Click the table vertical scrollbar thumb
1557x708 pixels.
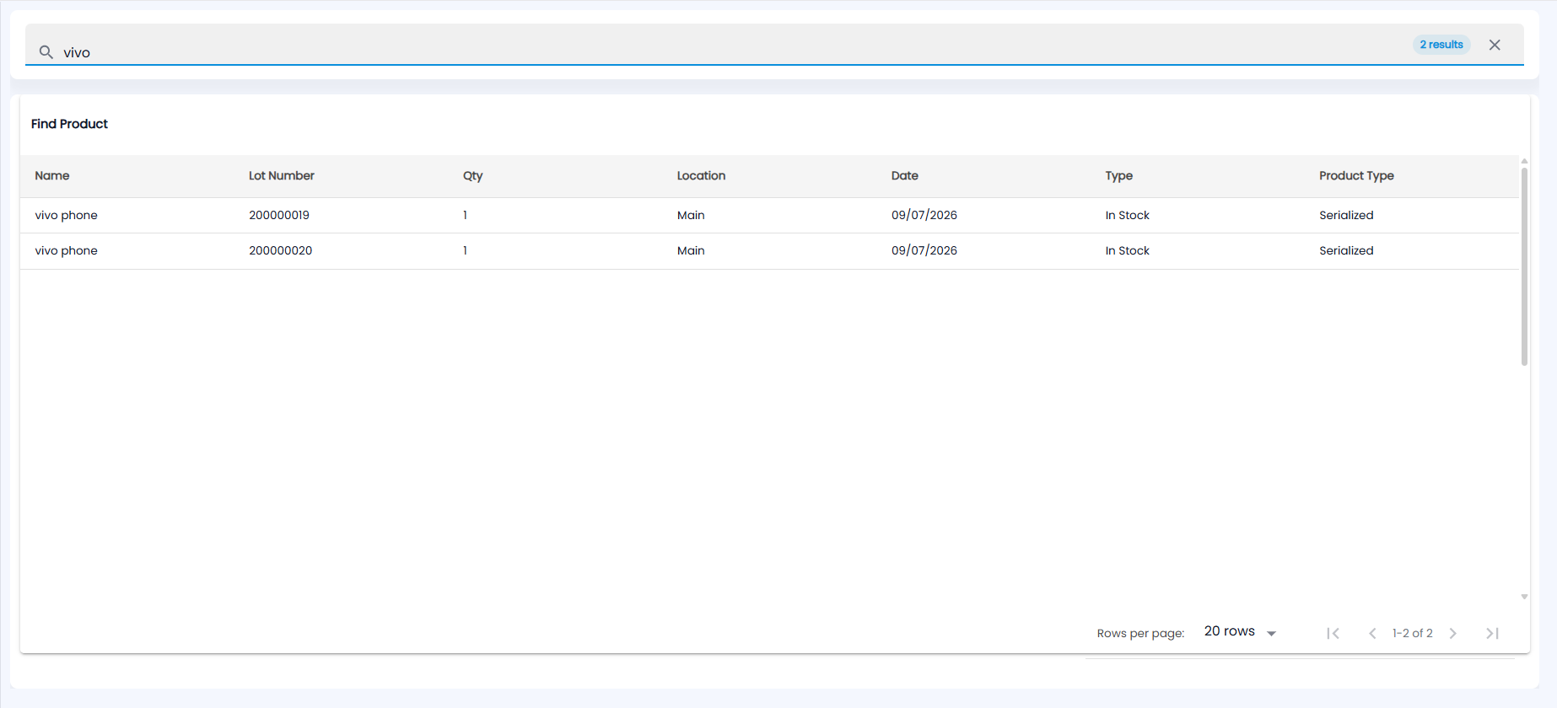tap(1524, 266)
